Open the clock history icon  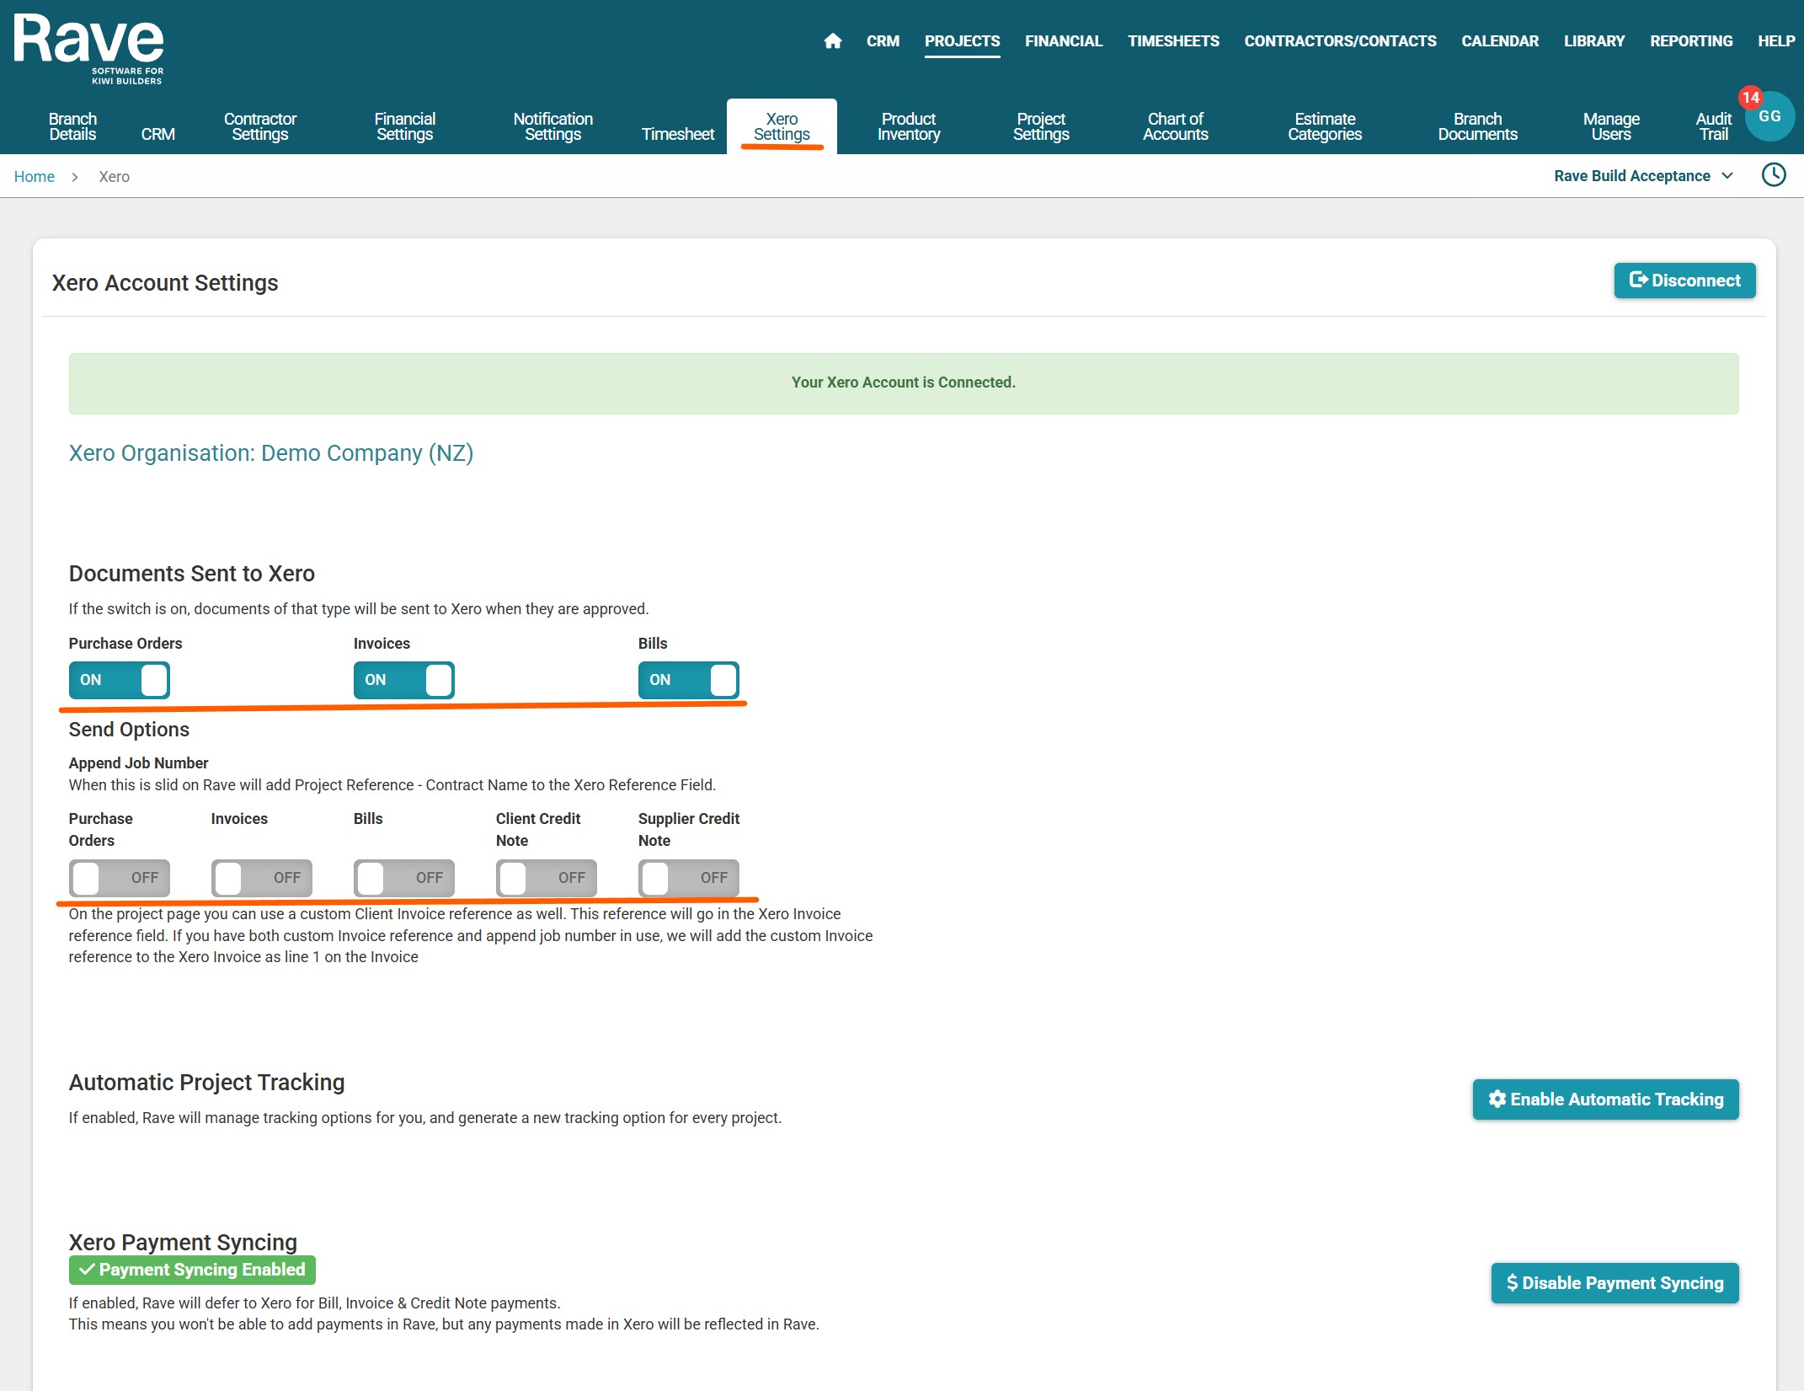1773,175
